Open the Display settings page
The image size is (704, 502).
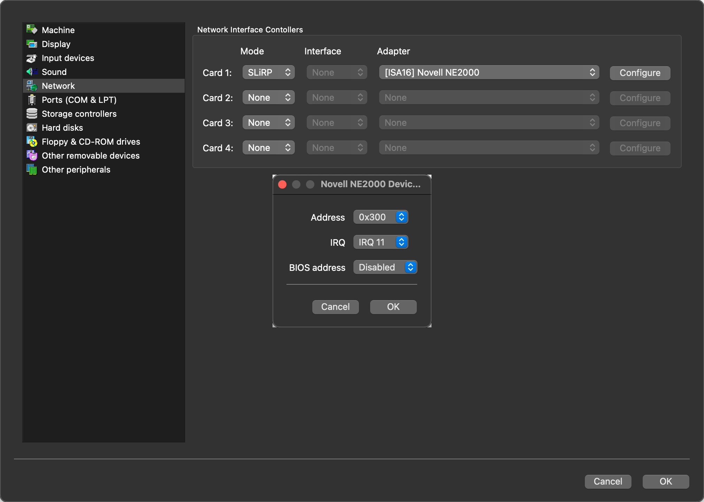click(104, 44)
